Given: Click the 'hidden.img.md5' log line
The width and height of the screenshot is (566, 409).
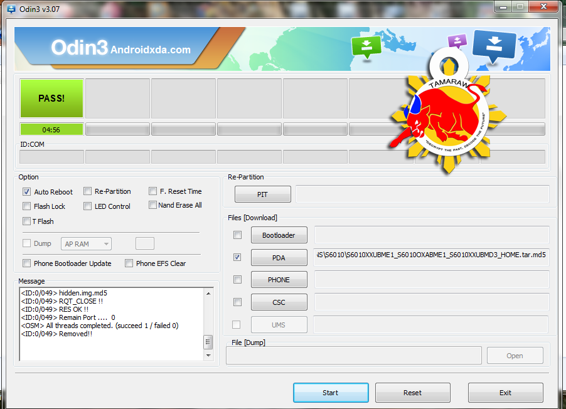Looking at the screenshot, I should (64, 293).
